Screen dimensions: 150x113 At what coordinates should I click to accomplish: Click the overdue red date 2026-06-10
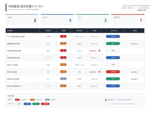pyautogui.click(x=93, y=51)
